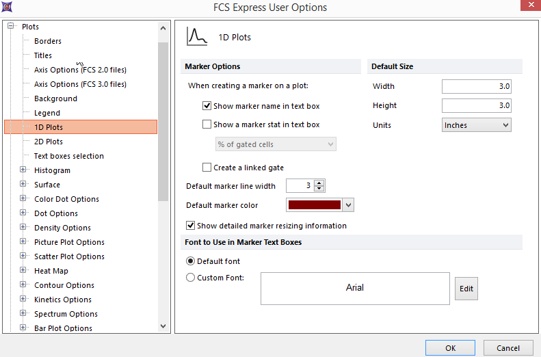Click the 1D Plots histogram icon
The width and height of the screenshot is (541, 357).
[x=198, y=36]
